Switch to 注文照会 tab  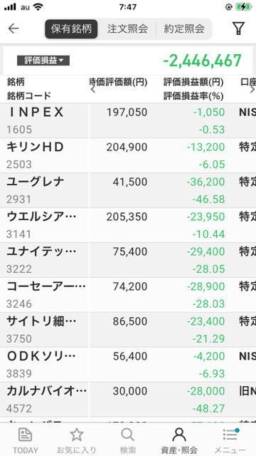pos(127,28)
